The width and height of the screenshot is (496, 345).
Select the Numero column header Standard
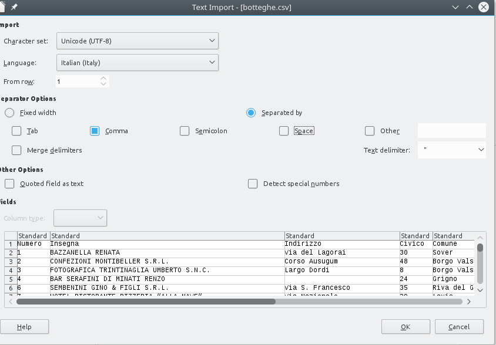(33, 236)
